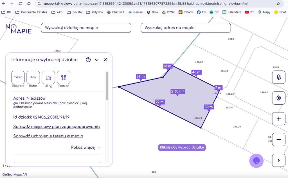The image size is (288, 178).
Task: Open the olx bookmark
Action: 214,12
